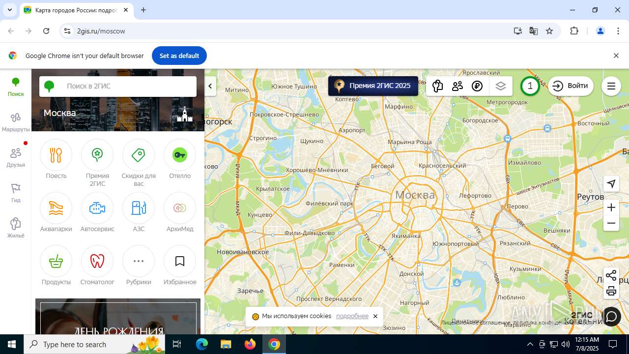This screenshot has height=354, width=629.
Task: Open Microsoft Edge from the taskbar
Action: point(202,344)
